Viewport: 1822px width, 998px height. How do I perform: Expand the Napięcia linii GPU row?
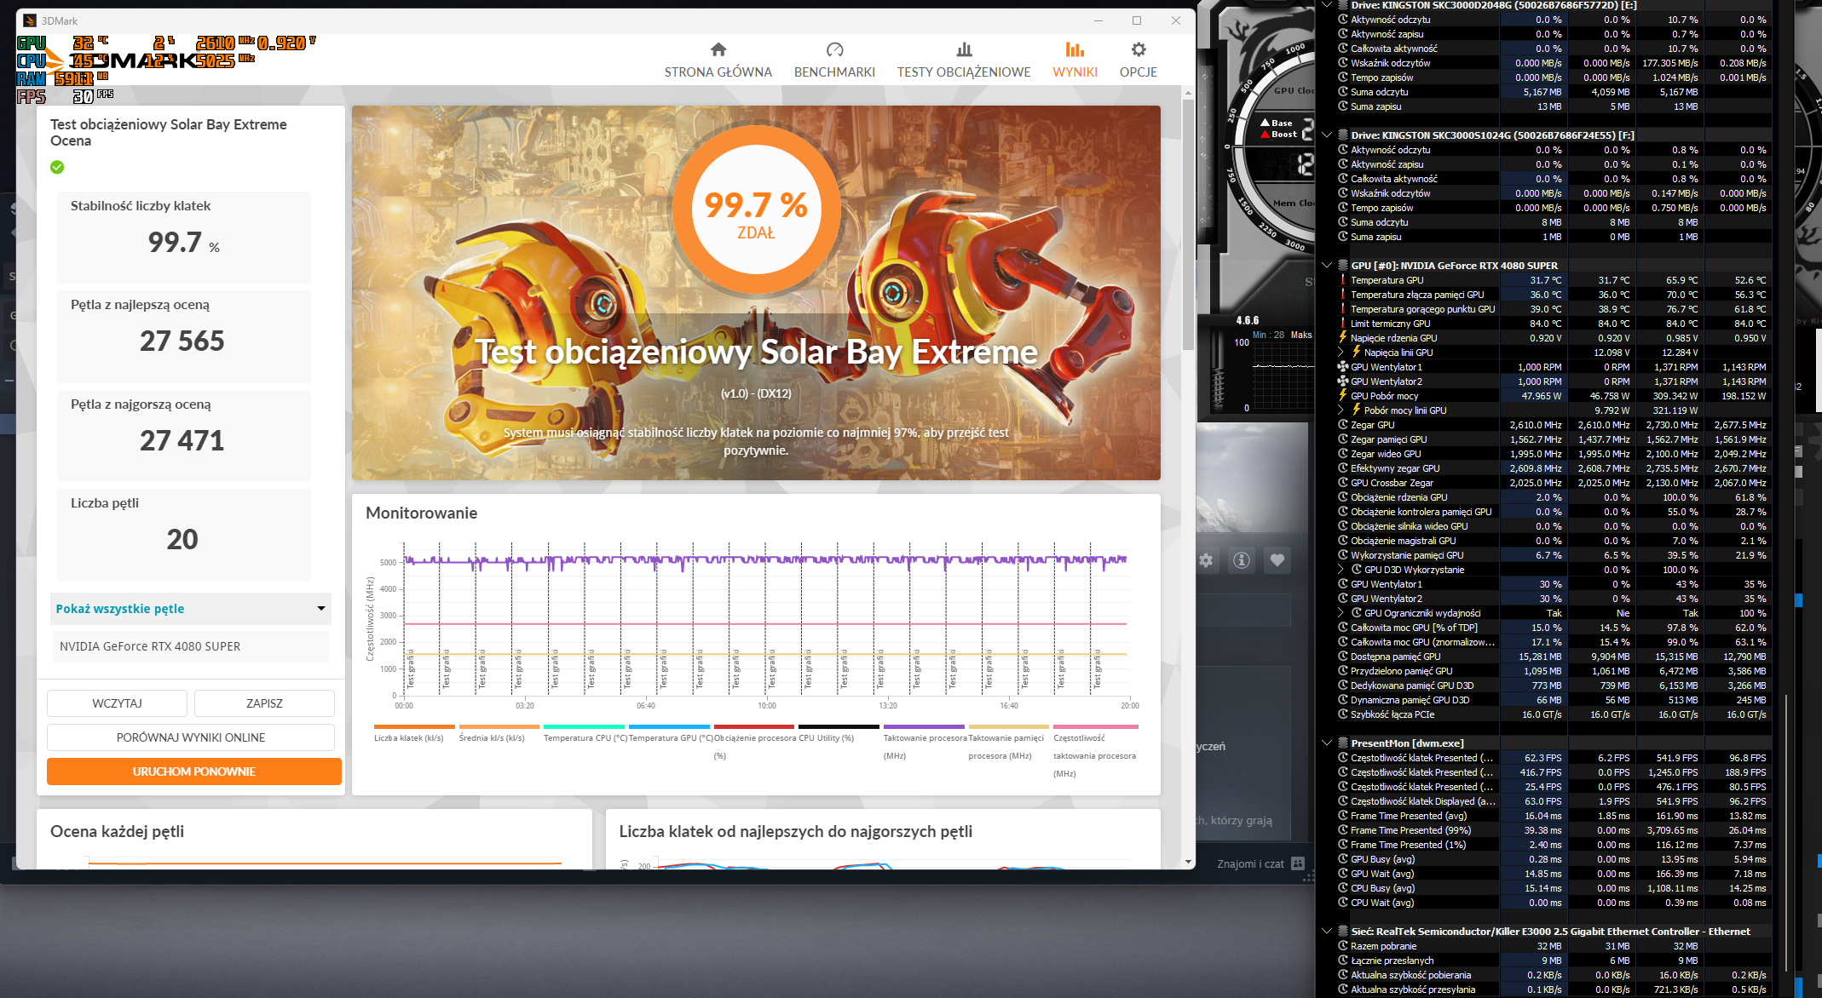point(1341,353)
